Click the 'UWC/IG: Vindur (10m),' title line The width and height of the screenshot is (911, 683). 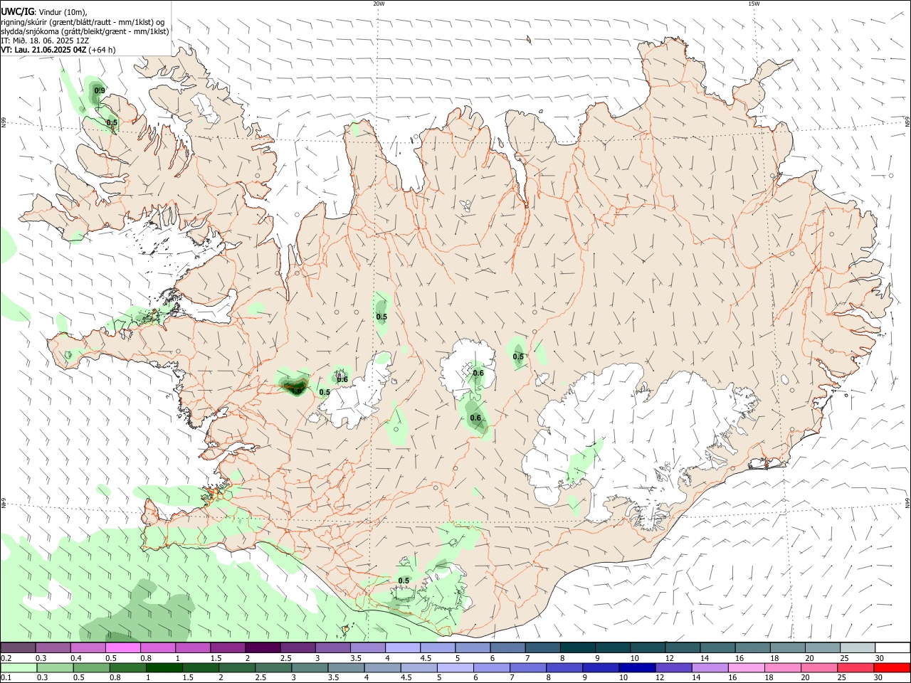[x=44, y=11]
